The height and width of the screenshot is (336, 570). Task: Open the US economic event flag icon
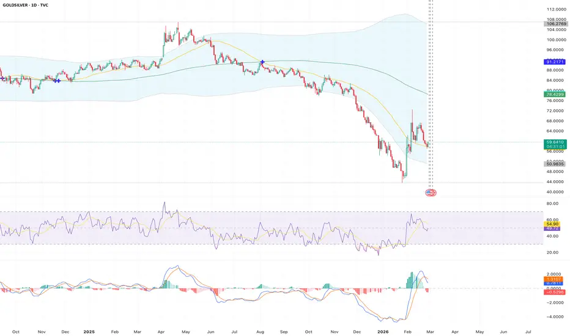point(431,192)
